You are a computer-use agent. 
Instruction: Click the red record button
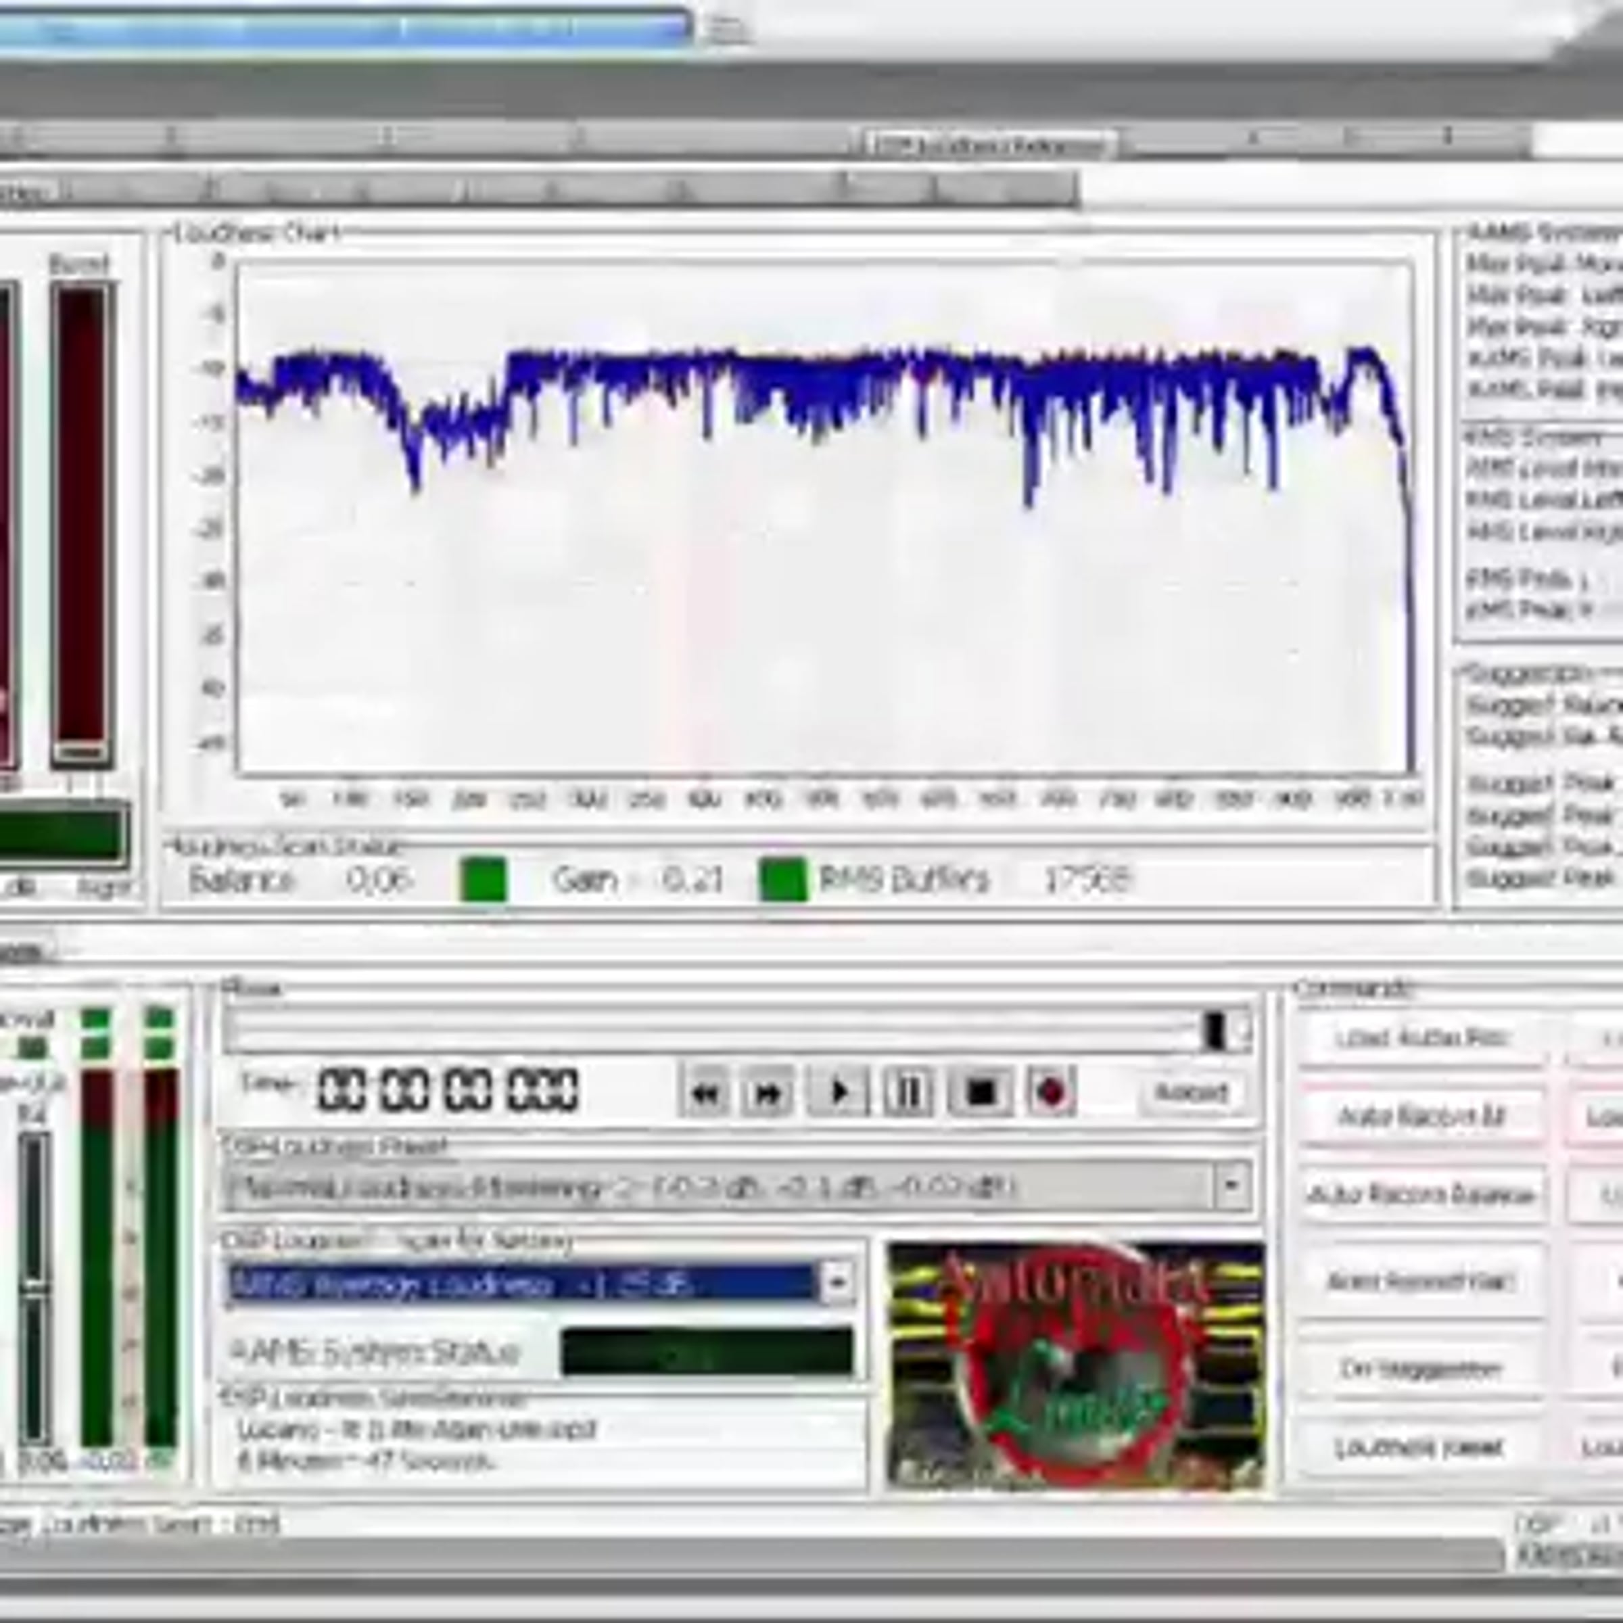1050,1092
